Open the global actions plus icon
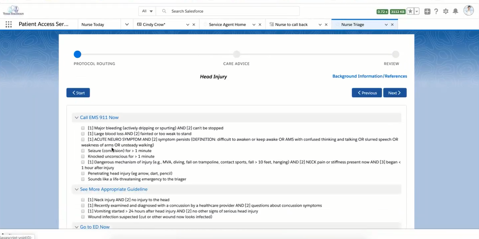This screenshot has height=239, width=479. [427, 12]
